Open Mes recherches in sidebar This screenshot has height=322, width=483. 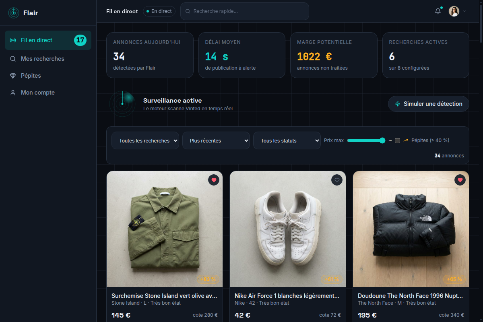click(48, 59)
